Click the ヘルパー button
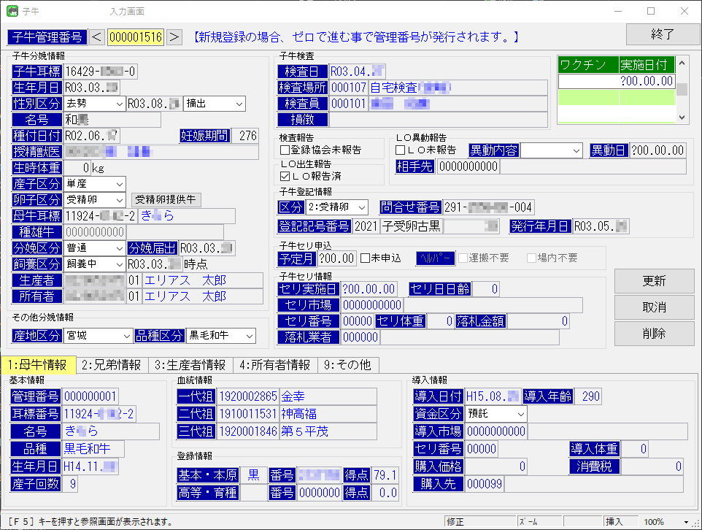Image resolution: width=702 pixels, height=530 pixels. pyautogui.click(x=436, y=258)
